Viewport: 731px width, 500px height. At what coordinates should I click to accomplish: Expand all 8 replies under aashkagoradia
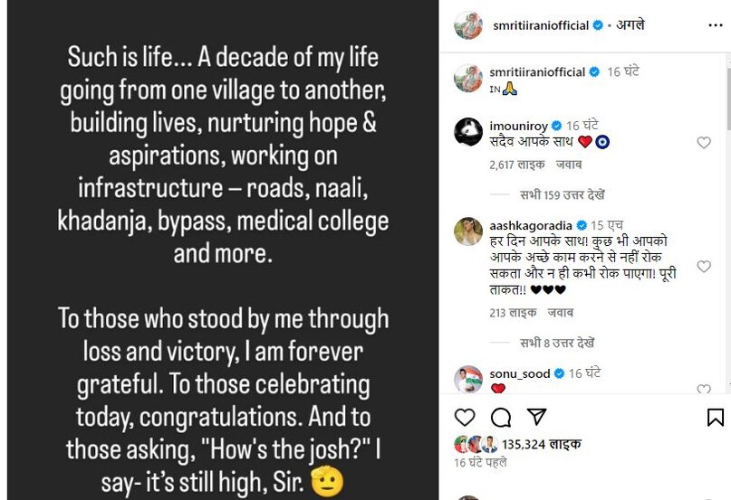coord(559,343)
